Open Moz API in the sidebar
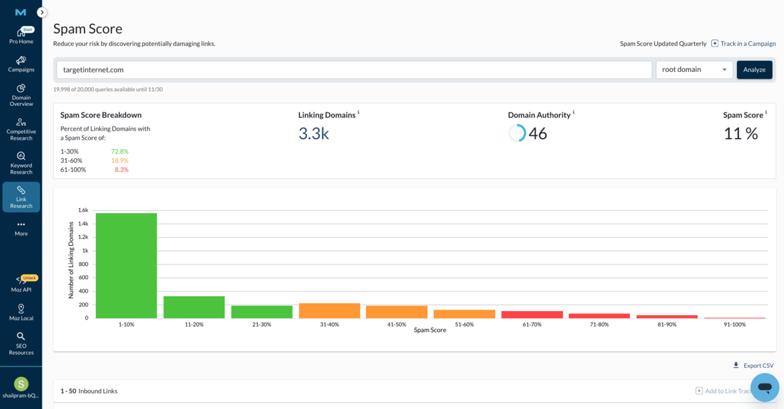784x409 pixels. coord(21,284)
